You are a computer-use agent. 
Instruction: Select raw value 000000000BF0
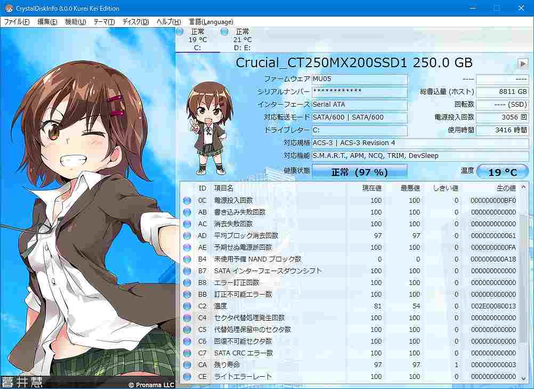pos(493,201)
